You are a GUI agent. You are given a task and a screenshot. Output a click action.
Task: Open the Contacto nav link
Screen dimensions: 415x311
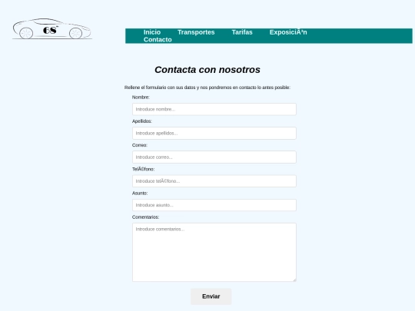pyautogui.click(x=158, y=40)
